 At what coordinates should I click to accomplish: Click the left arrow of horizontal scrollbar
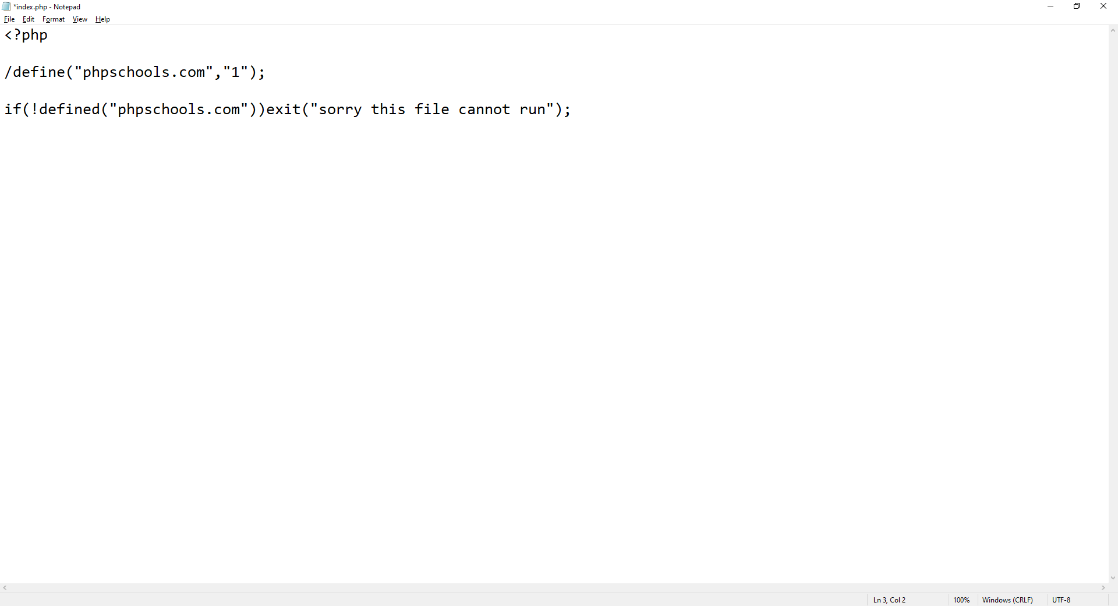(x=4, y=588)
